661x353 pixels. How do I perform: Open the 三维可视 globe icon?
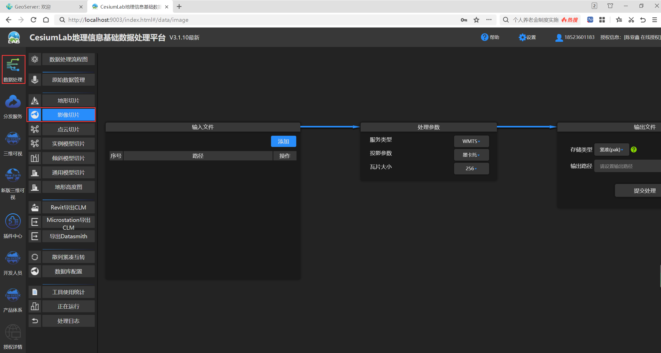13,139
